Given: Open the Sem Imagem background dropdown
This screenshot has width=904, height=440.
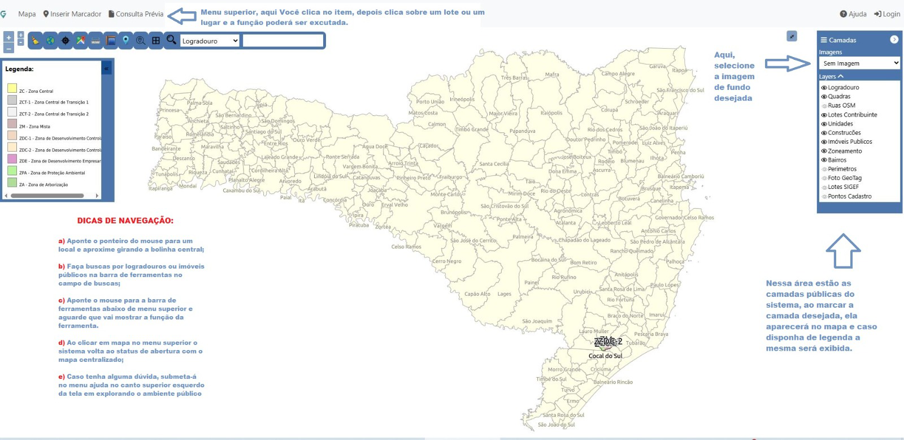Looking at the screenshot, I should pyautogui.click(x=859, y=63).
